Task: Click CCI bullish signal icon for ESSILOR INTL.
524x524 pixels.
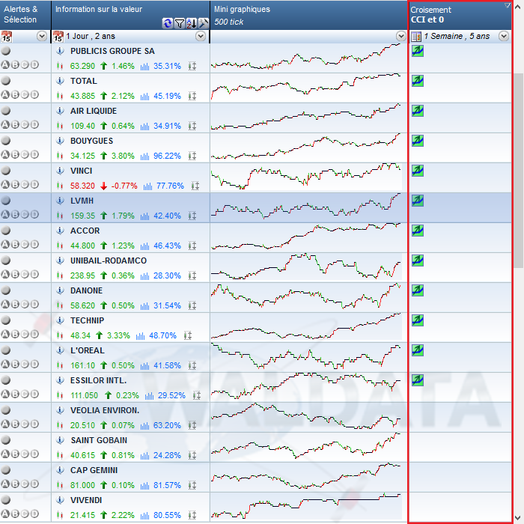Action: pos(418,380)
